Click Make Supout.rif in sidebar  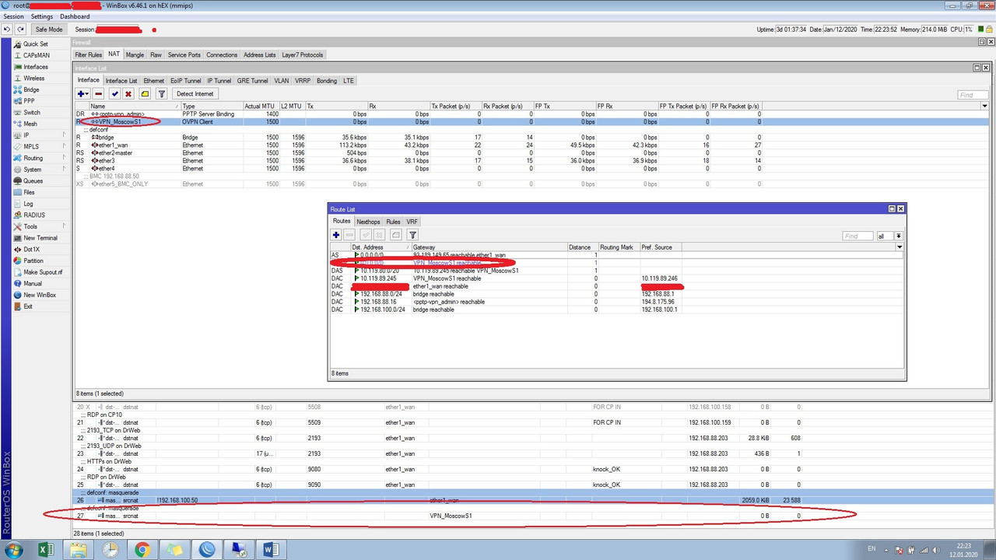pyautogui.click(x=42, y=272)
